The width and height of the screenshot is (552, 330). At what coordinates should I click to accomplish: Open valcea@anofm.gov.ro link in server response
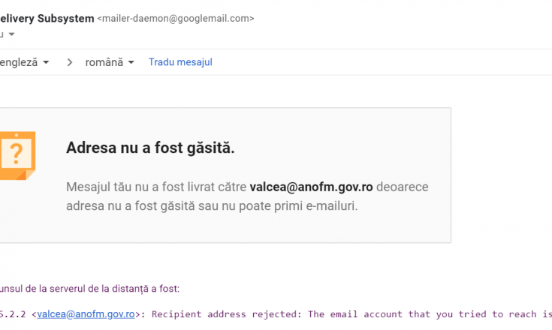[86, 314]
